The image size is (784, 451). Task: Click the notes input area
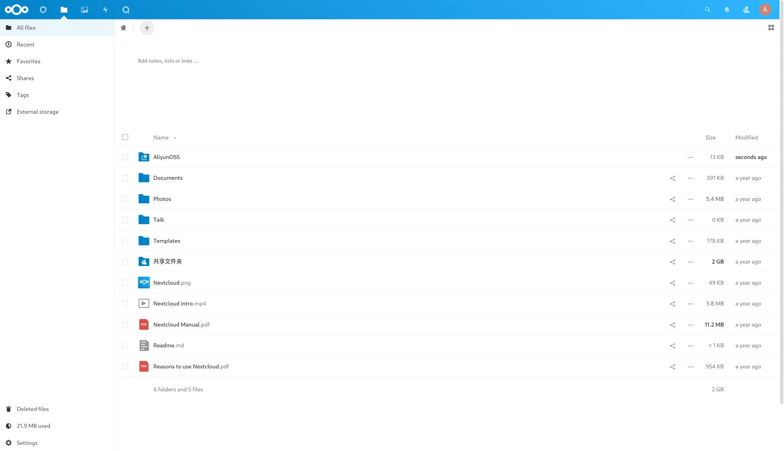168,61
